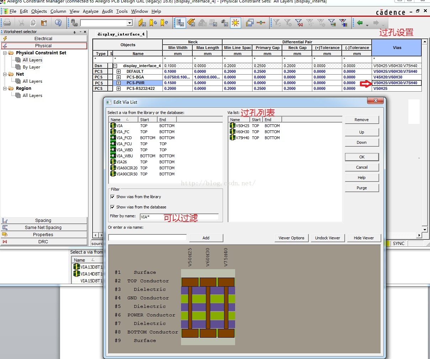This screenshot has height=359, width=430.
Task: Click the worksheet vertical scrollbar down arrow
Action: pos(425,230)
